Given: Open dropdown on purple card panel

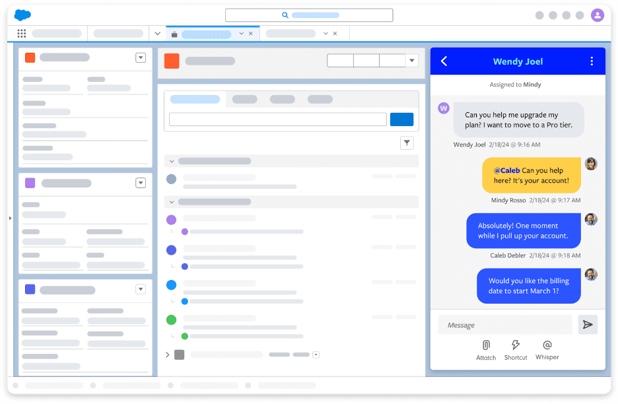Looking at the screenshot, I should click(x=141, y=183).
